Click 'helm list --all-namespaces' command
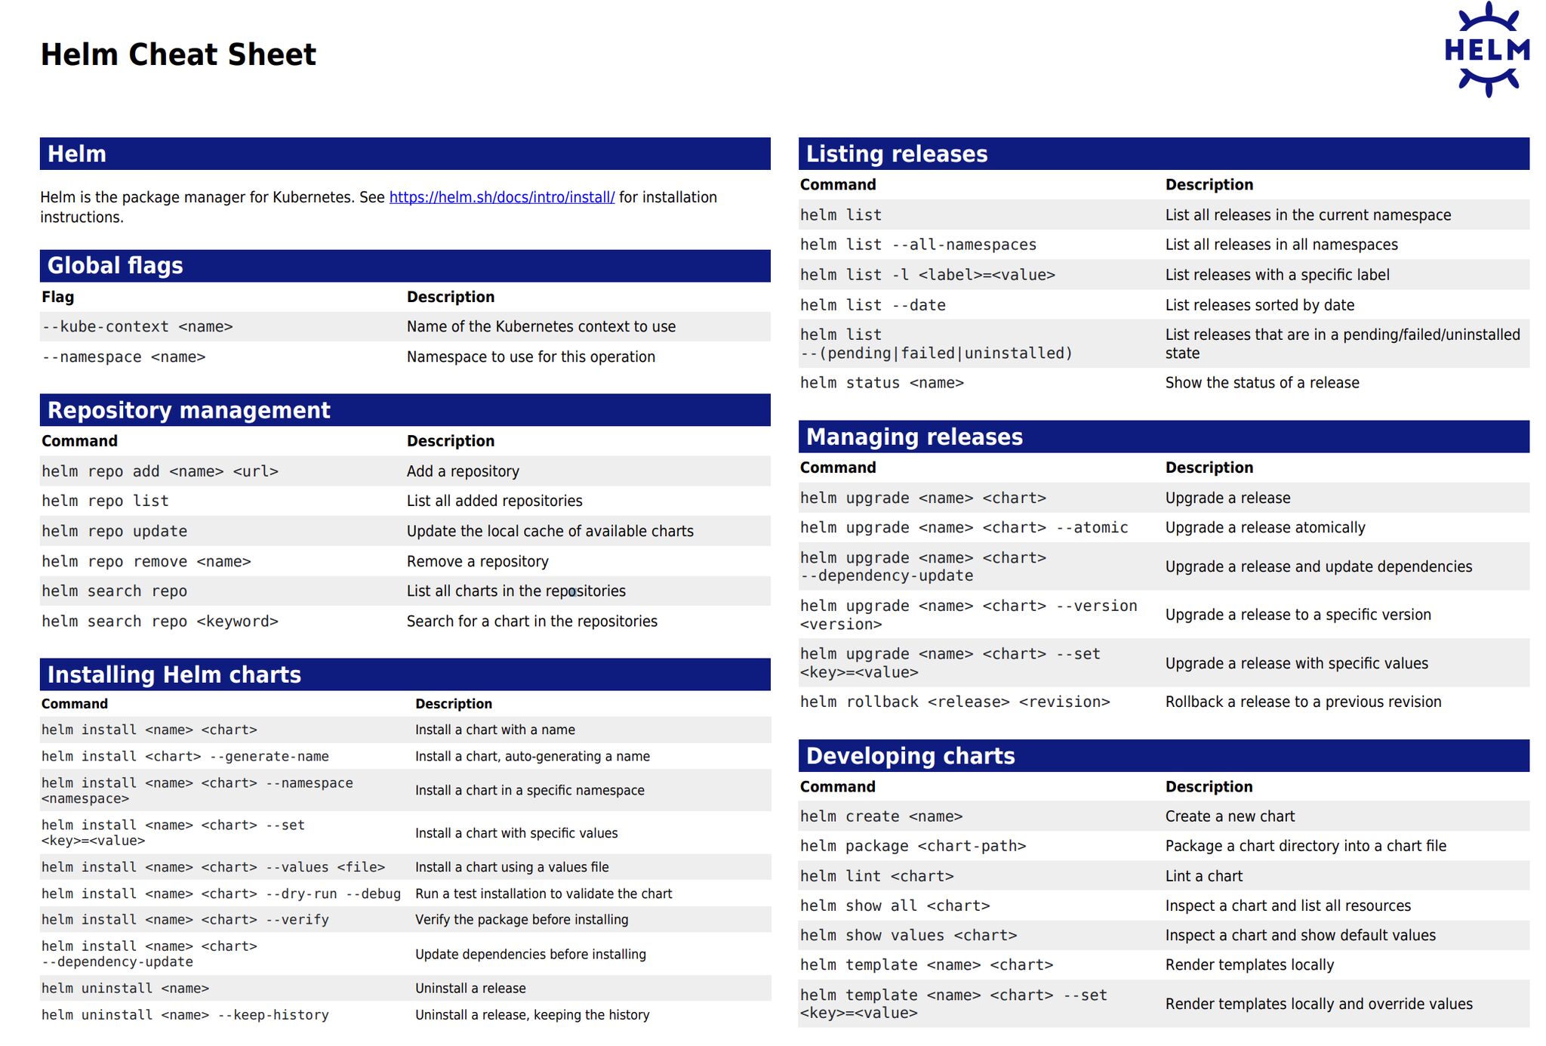The width and height of the screenshot is (1546, 1046). click(919, 245)
